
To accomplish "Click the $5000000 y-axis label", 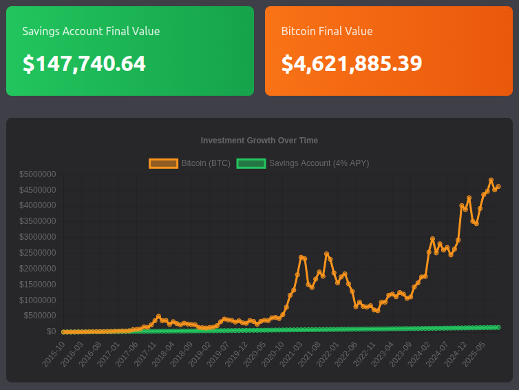I will [x=38, y=174].
